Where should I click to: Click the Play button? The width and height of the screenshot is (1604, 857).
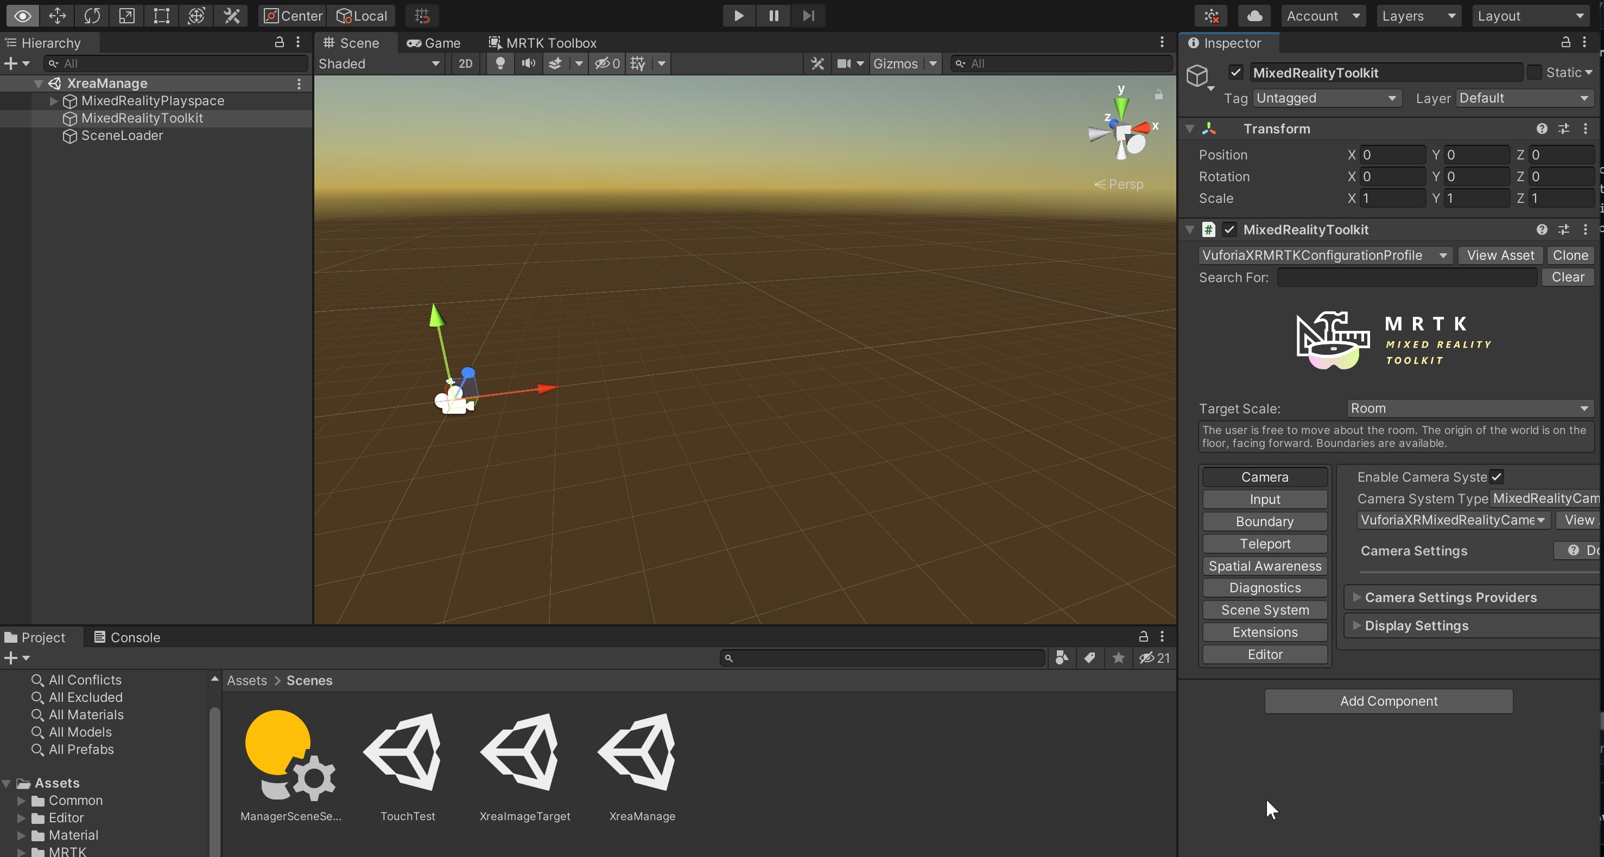738,16
